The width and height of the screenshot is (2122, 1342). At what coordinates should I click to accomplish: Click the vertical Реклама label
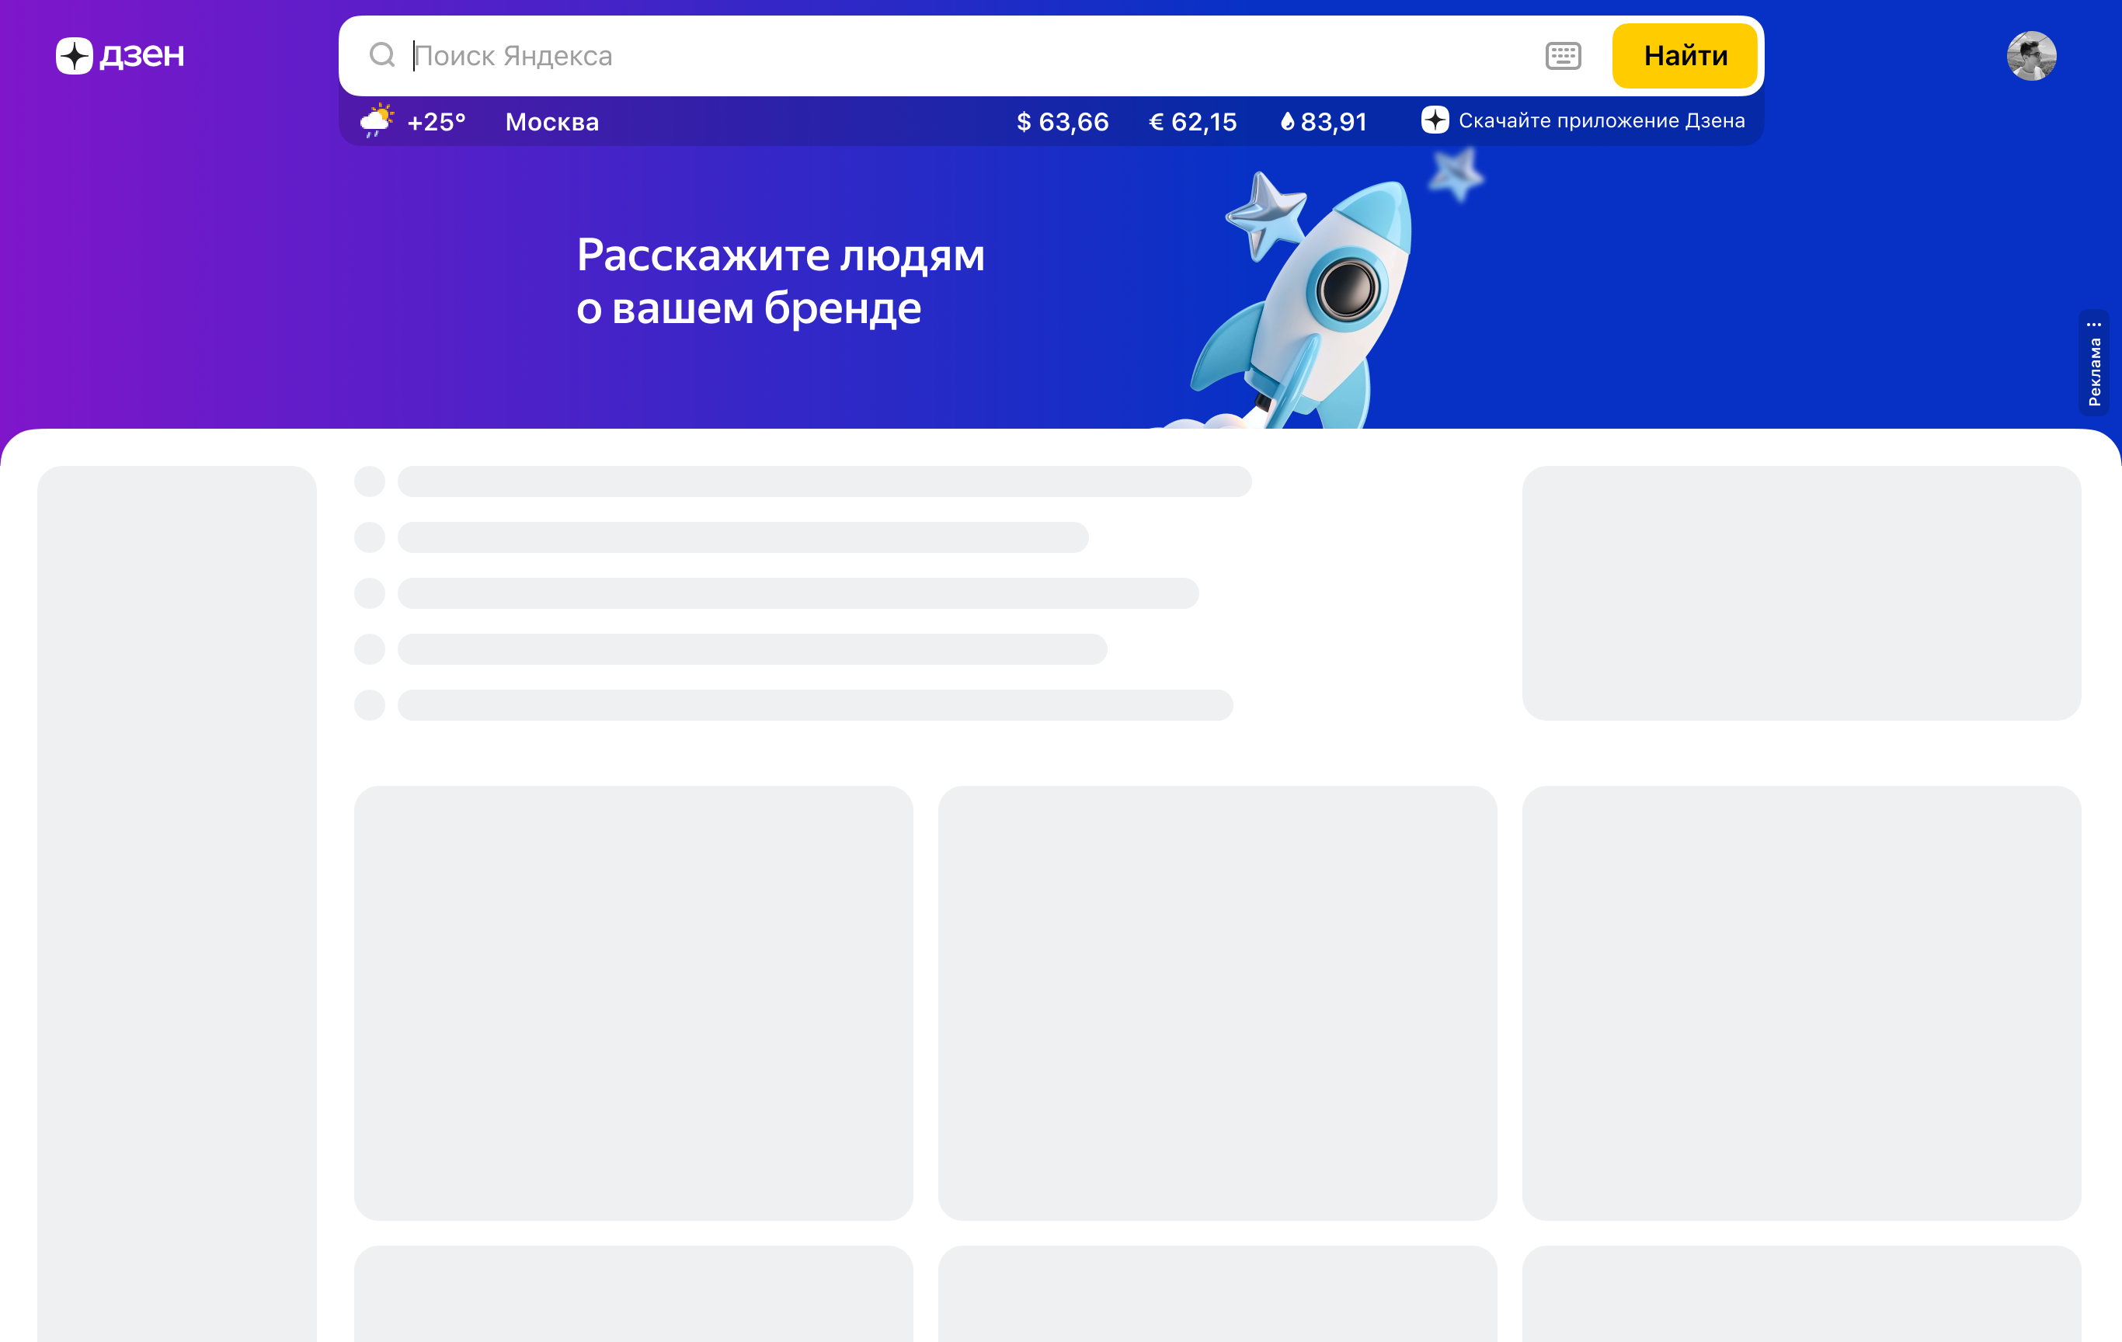point(2094,372)
